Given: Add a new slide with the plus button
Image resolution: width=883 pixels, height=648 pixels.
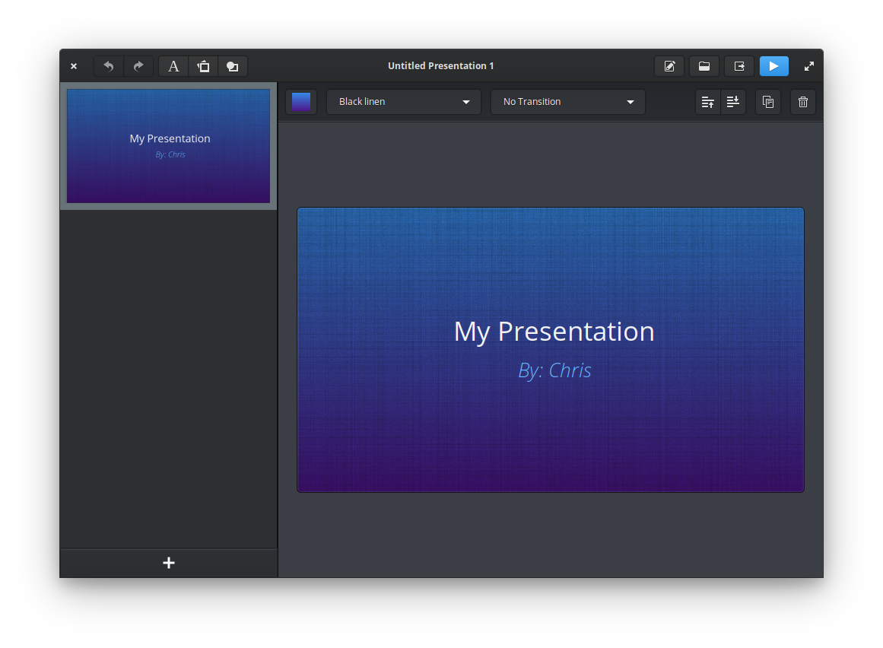Looking at the screenshot, I should pyautogui.click(x=169, y=563).
